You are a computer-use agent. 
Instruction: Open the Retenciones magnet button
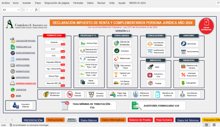(x=122, y=58)
